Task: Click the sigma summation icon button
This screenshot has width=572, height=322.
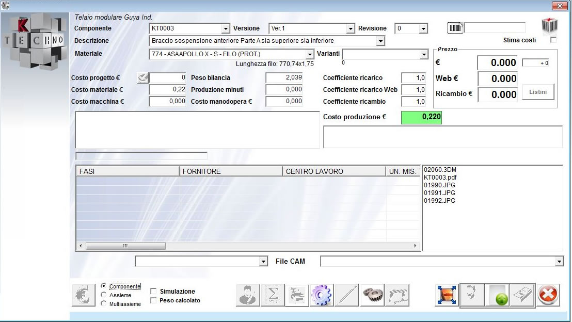Action: 273,295
